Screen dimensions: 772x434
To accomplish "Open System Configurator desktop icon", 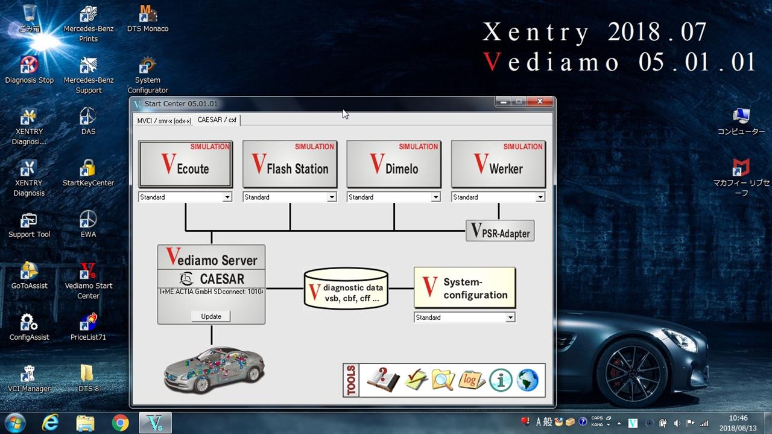I will pyautogui.click(x=148, y=75).
